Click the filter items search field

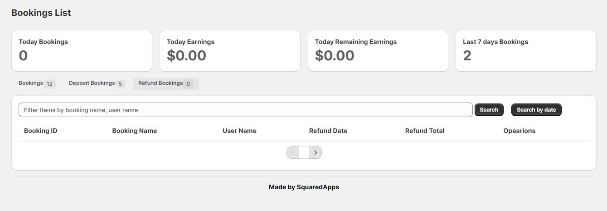point(245,110)
